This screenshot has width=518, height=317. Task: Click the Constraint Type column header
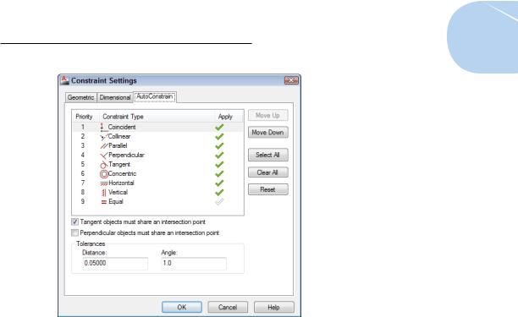123,117
